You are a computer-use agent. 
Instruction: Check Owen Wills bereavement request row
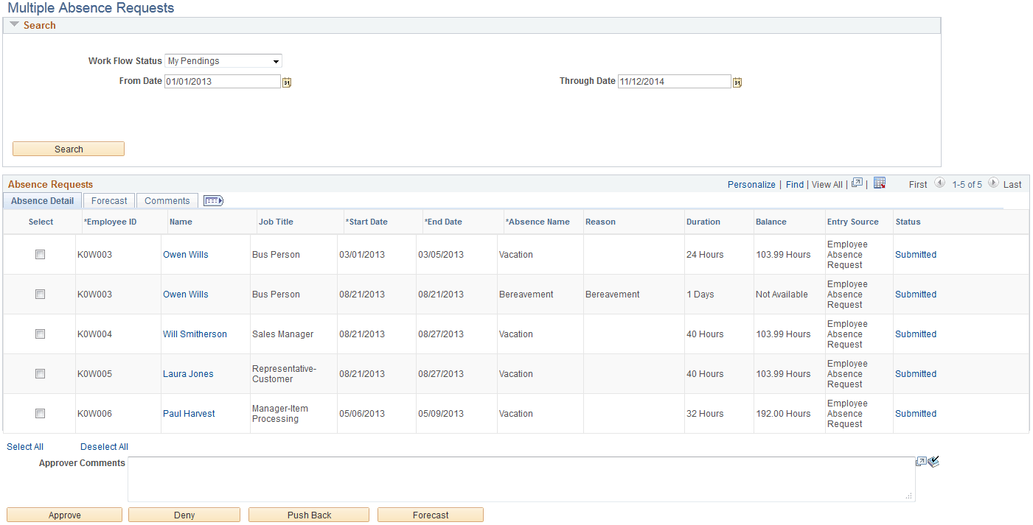click(x=40, y=294)
